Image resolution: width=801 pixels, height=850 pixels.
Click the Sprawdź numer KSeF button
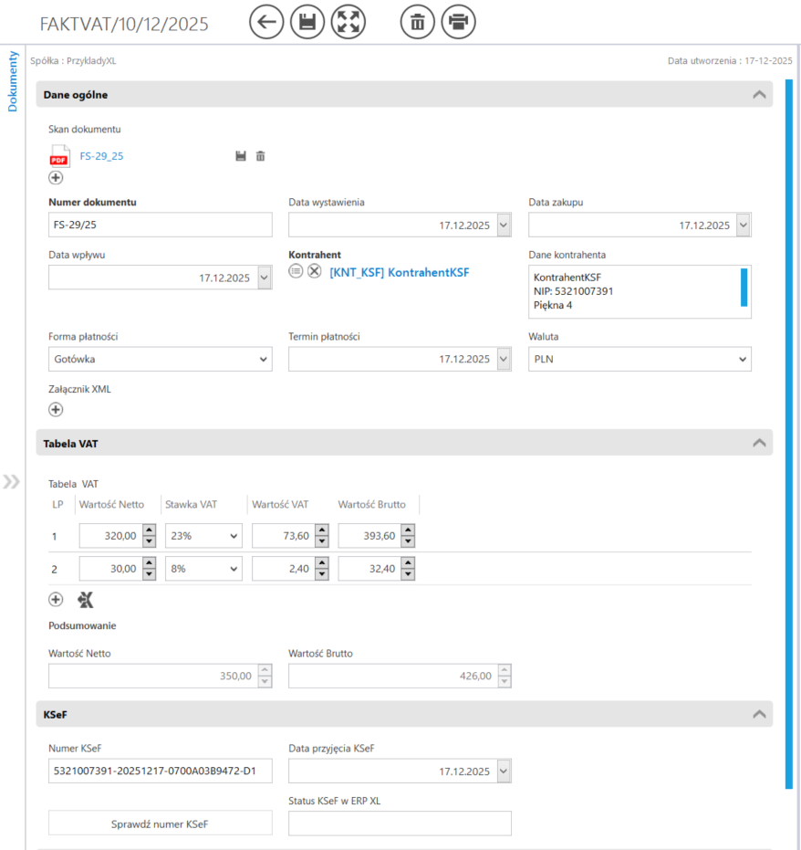(160, 824)
